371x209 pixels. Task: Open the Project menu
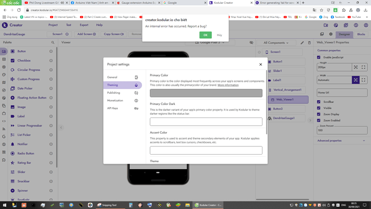click(53, 25)
